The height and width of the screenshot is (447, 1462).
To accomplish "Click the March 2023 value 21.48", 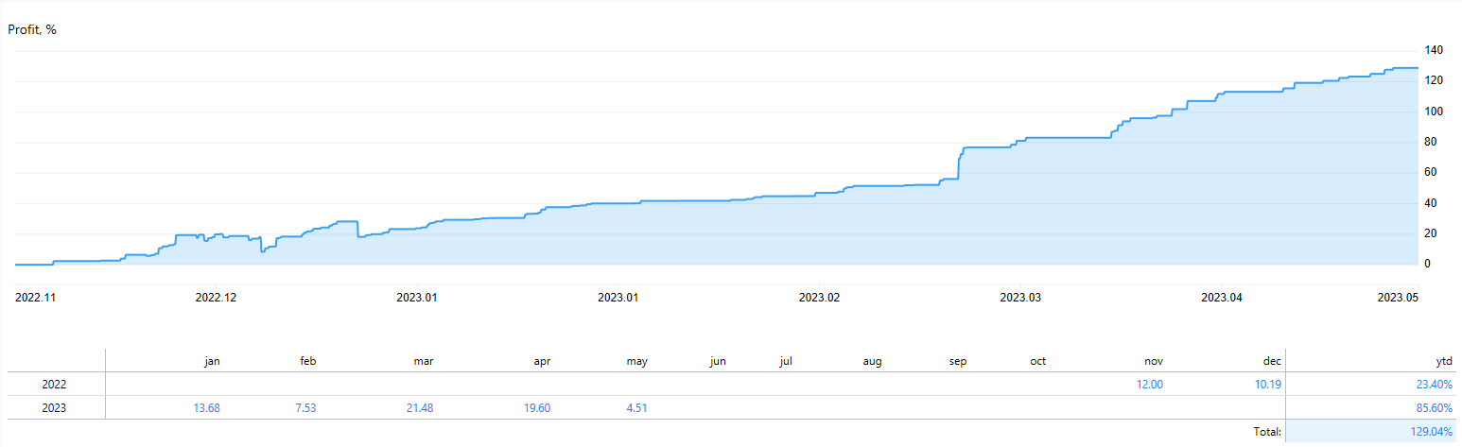I will (x=419, y=408).
